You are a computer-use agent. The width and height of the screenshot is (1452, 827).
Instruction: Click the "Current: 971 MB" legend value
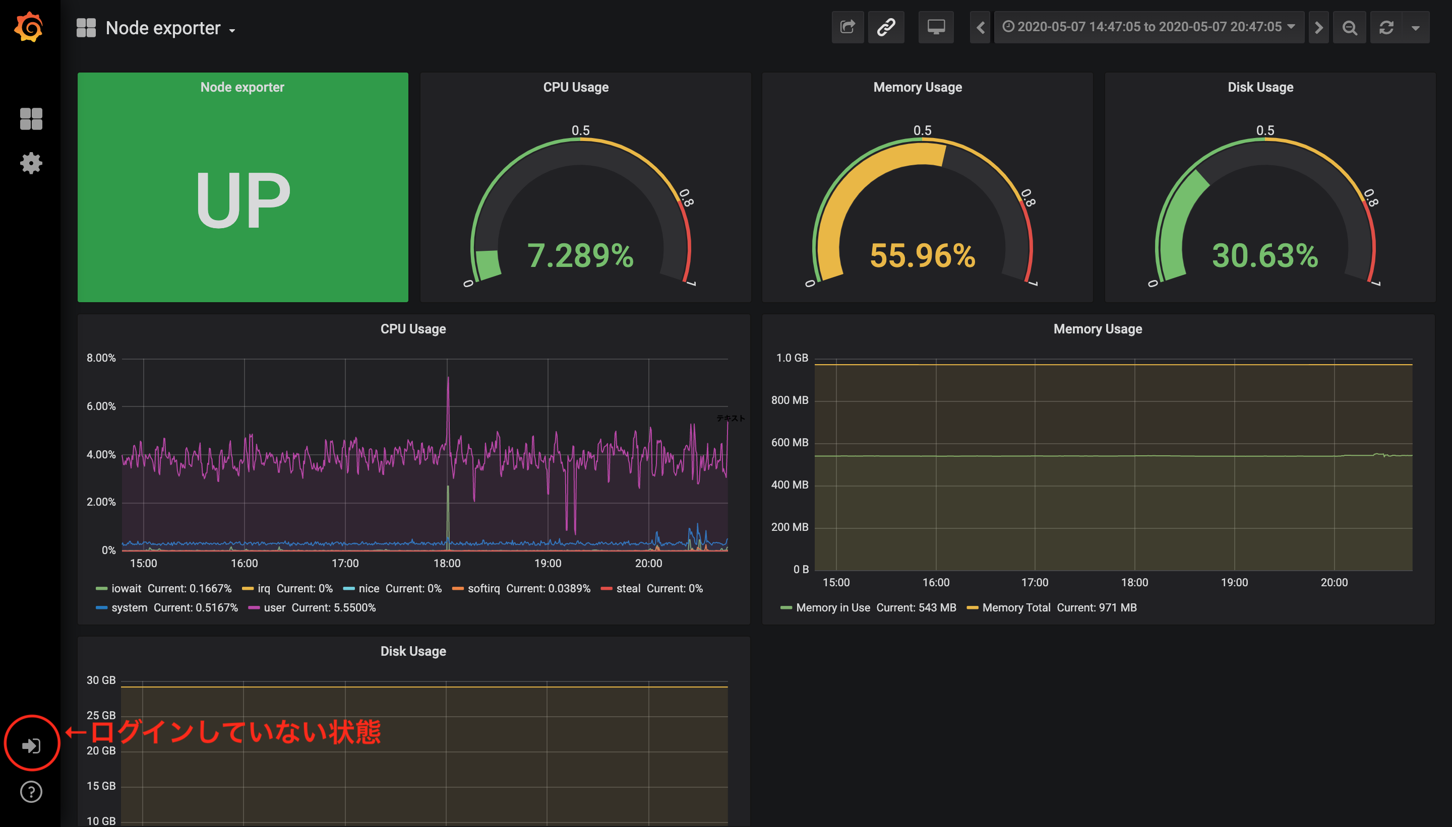click(x=1097, y=608)
